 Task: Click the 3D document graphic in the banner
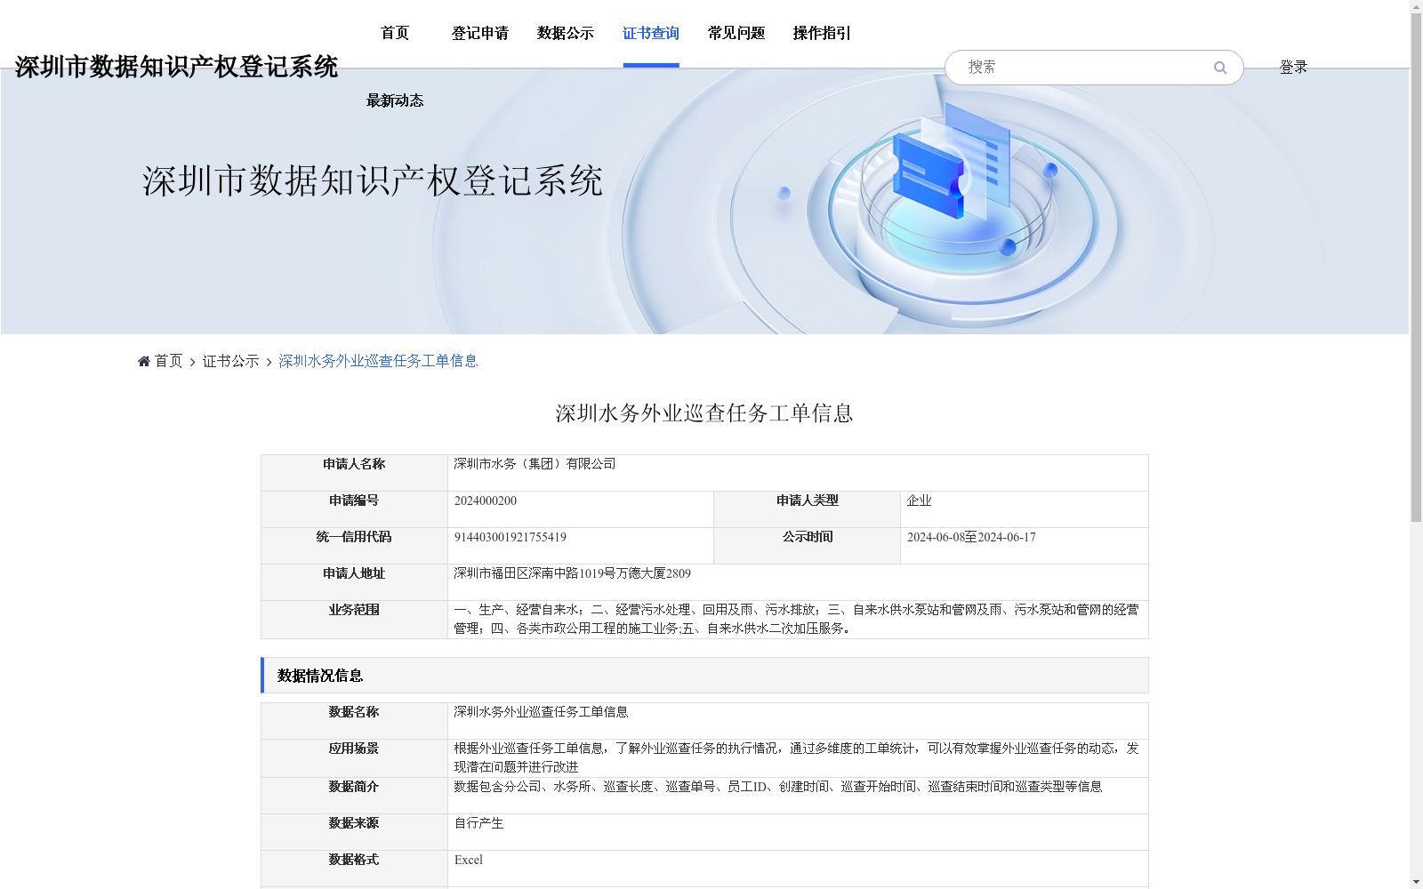tap(953, 160)
